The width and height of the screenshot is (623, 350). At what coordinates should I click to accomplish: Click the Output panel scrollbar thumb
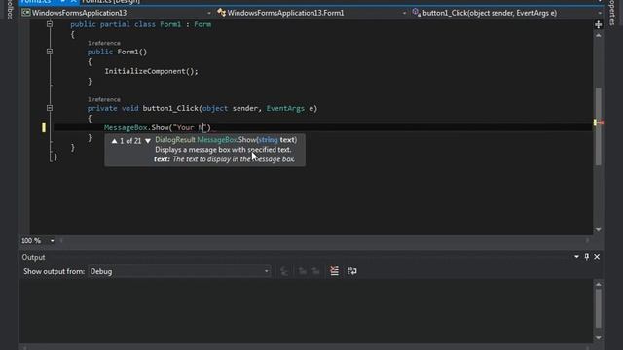tap(598, 308)
